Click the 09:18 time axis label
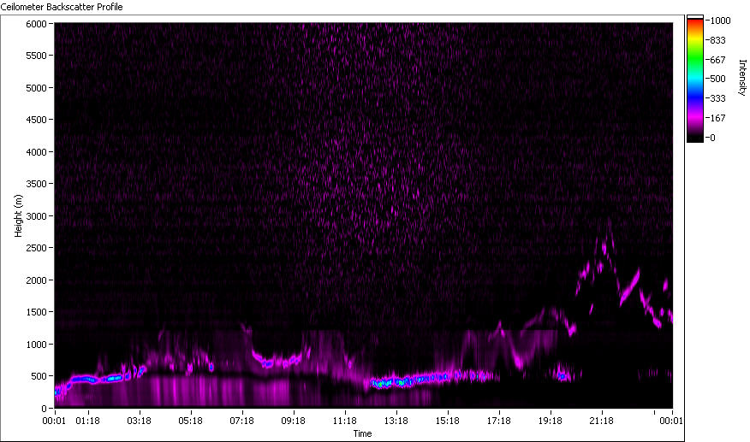 click(x=293, y=421)
